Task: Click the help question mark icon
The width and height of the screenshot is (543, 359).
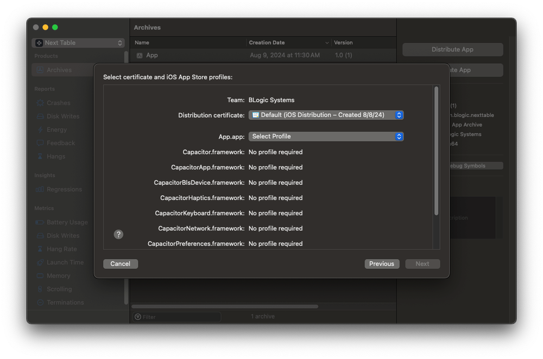Action: (x=118, y=234)
